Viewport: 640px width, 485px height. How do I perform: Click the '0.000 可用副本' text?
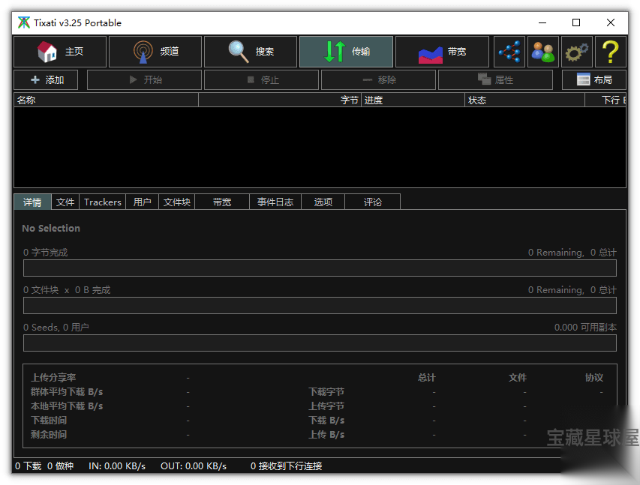(585, 328)
